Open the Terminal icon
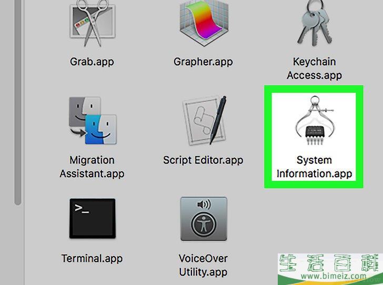 [x=93, y=218]
